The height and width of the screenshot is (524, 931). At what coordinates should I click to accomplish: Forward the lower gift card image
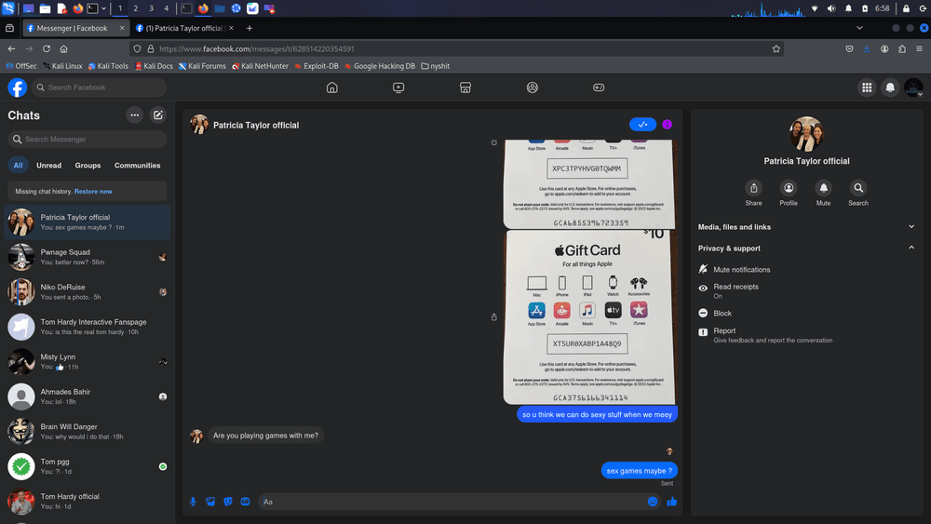tap(494, 316)
